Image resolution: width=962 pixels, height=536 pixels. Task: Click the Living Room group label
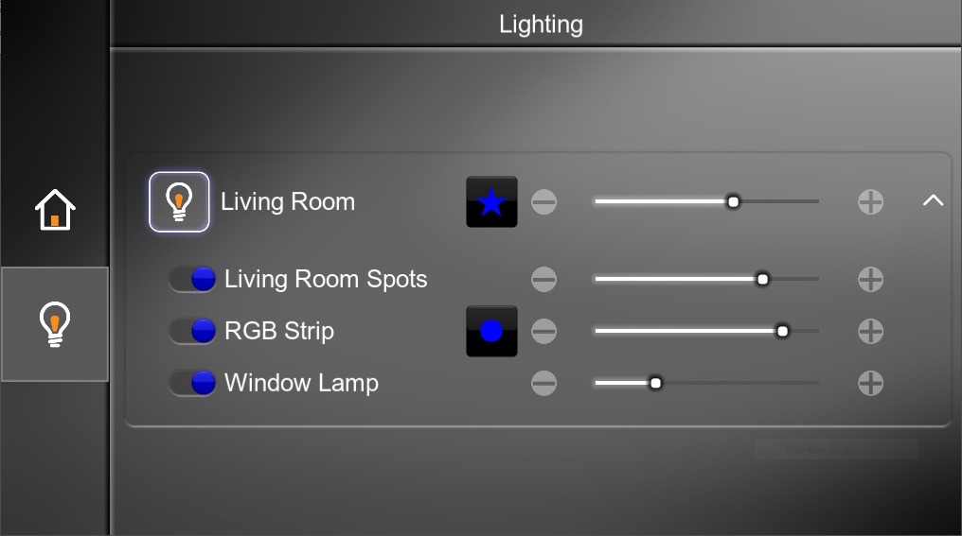(x=288, y=201)
